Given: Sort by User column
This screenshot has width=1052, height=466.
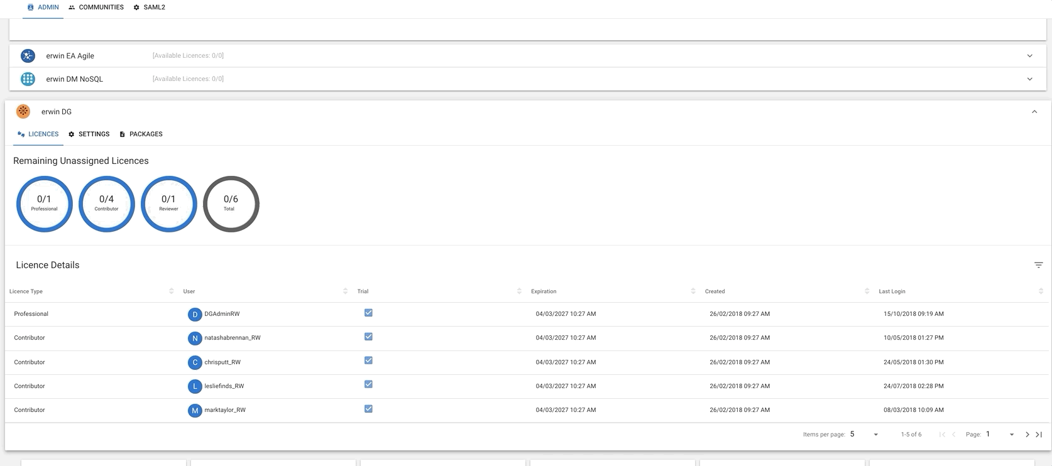Looking at the screenshot, I should point(345,291).
